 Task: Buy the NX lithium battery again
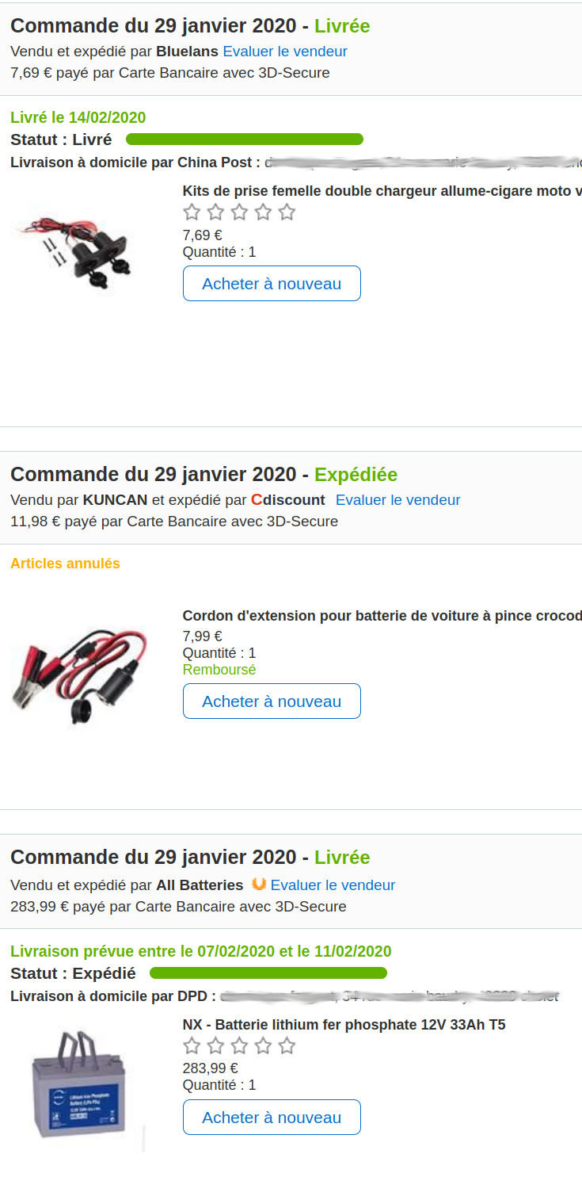click(272, 1118)
